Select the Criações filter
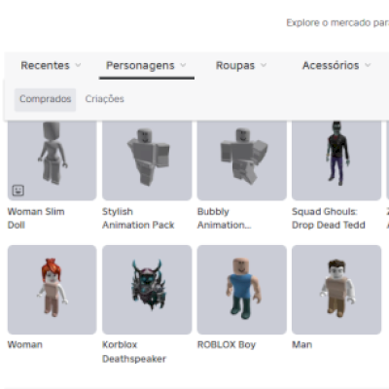This screenshot has width=389, height=389. pos(104,99)
